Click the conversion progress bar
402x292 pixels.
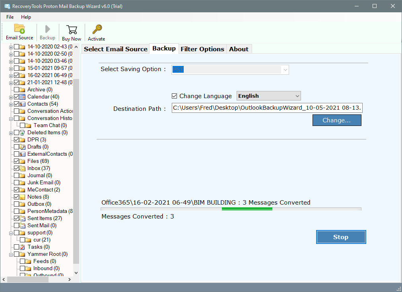[x=231, y=209]
